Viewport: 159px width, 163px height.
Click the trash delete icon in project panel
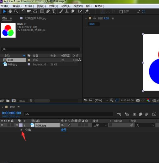[31, 101]
